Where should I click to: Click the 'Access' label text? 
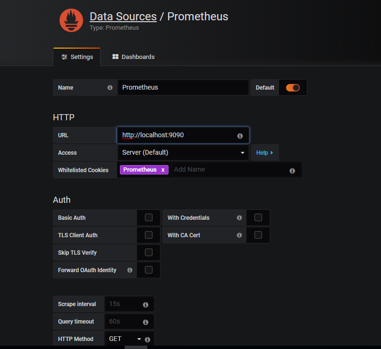pyautogui.click(x=68, y=153)
